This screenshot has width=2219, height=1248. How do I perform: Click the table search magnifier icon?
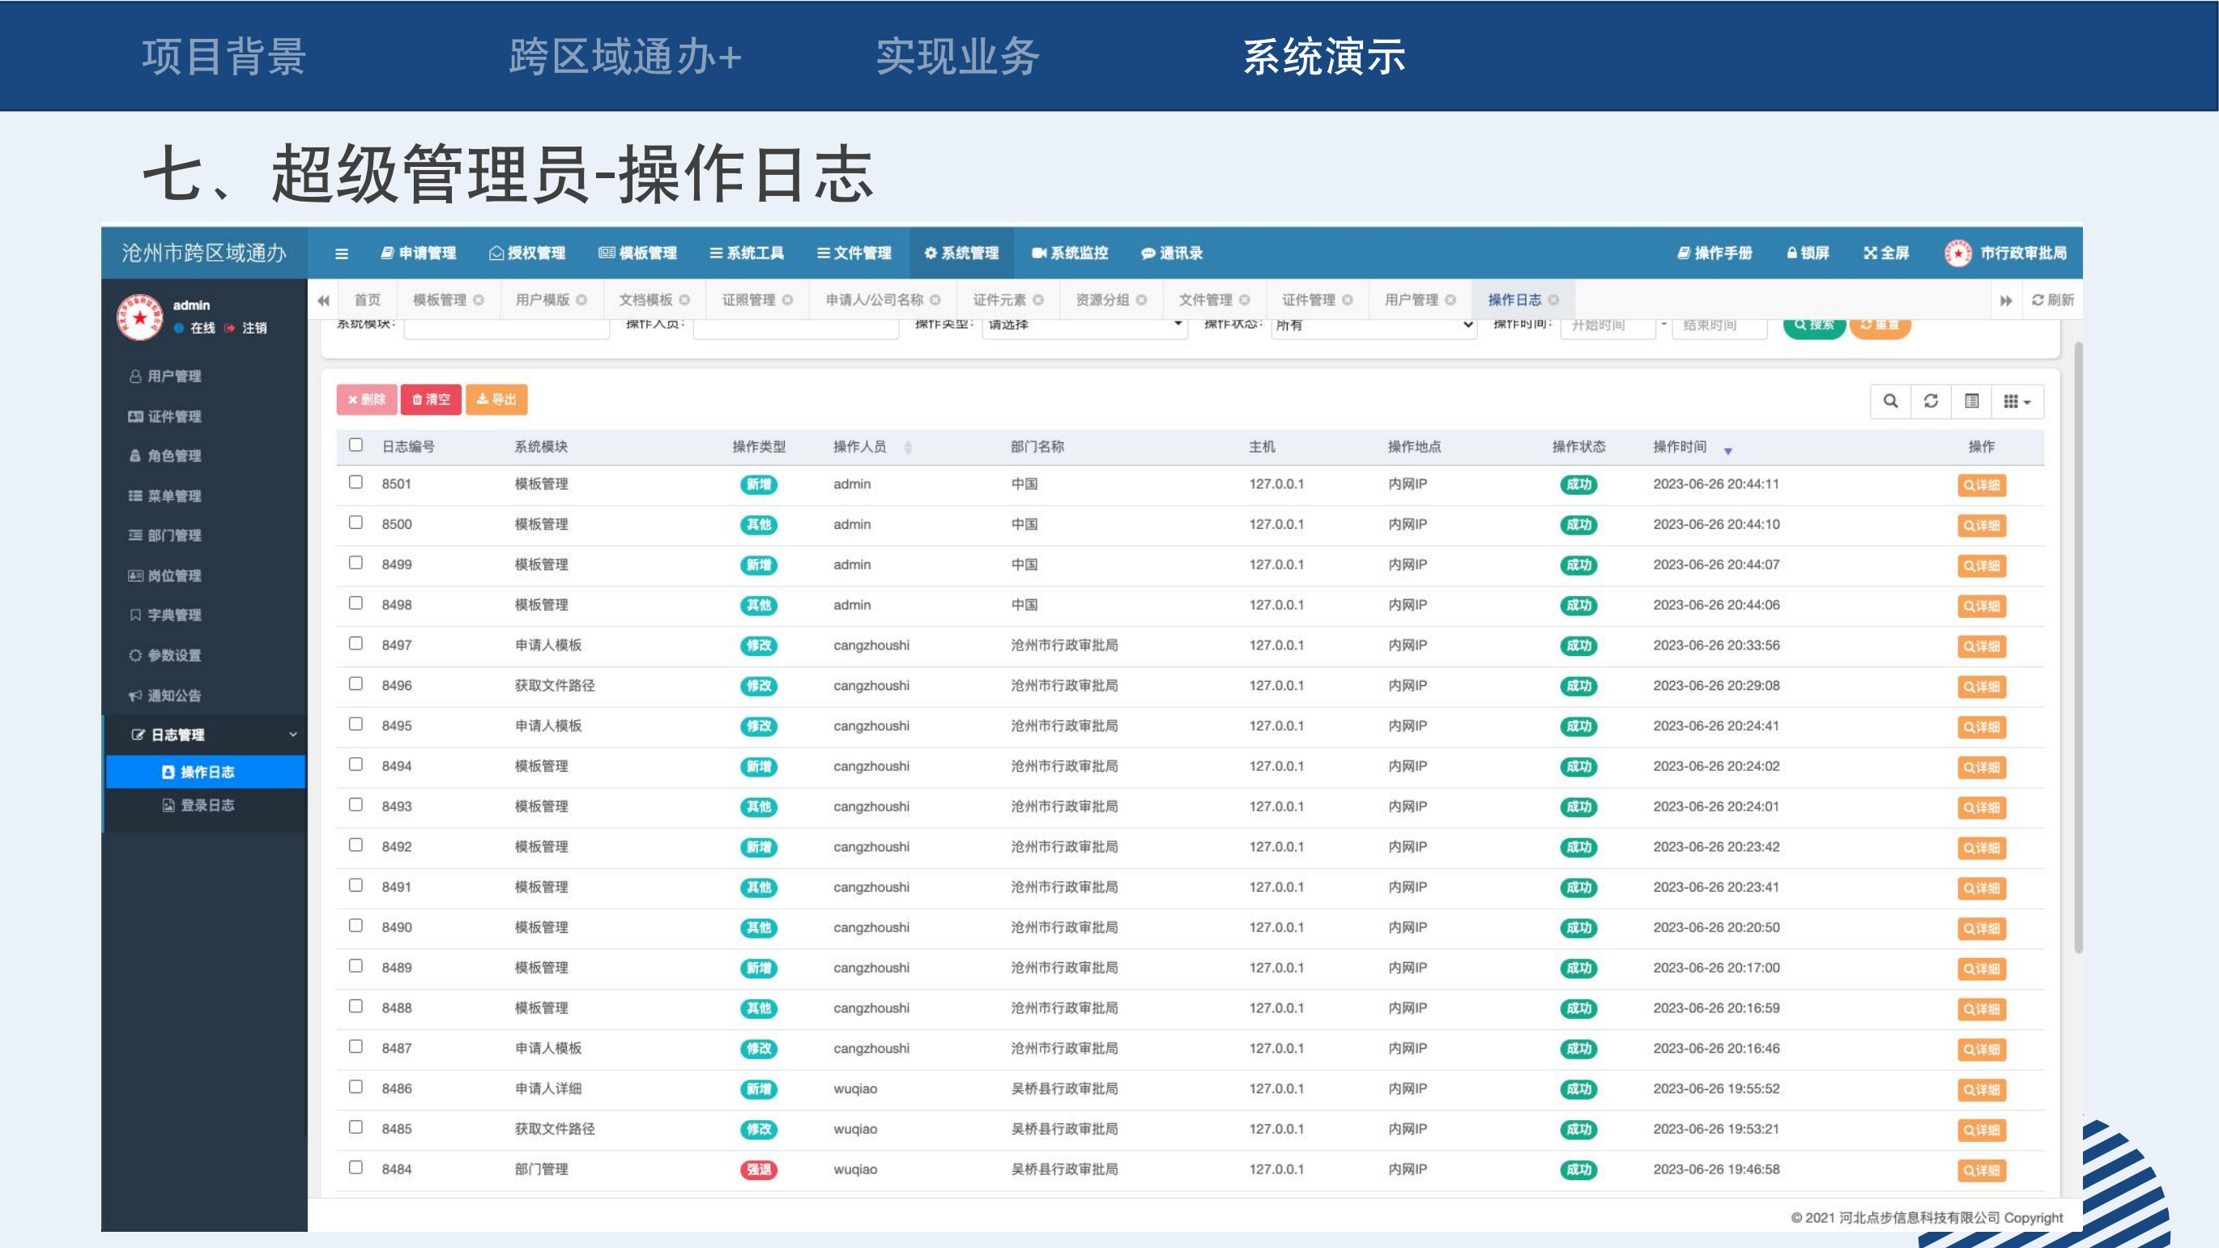point(1891,402)
